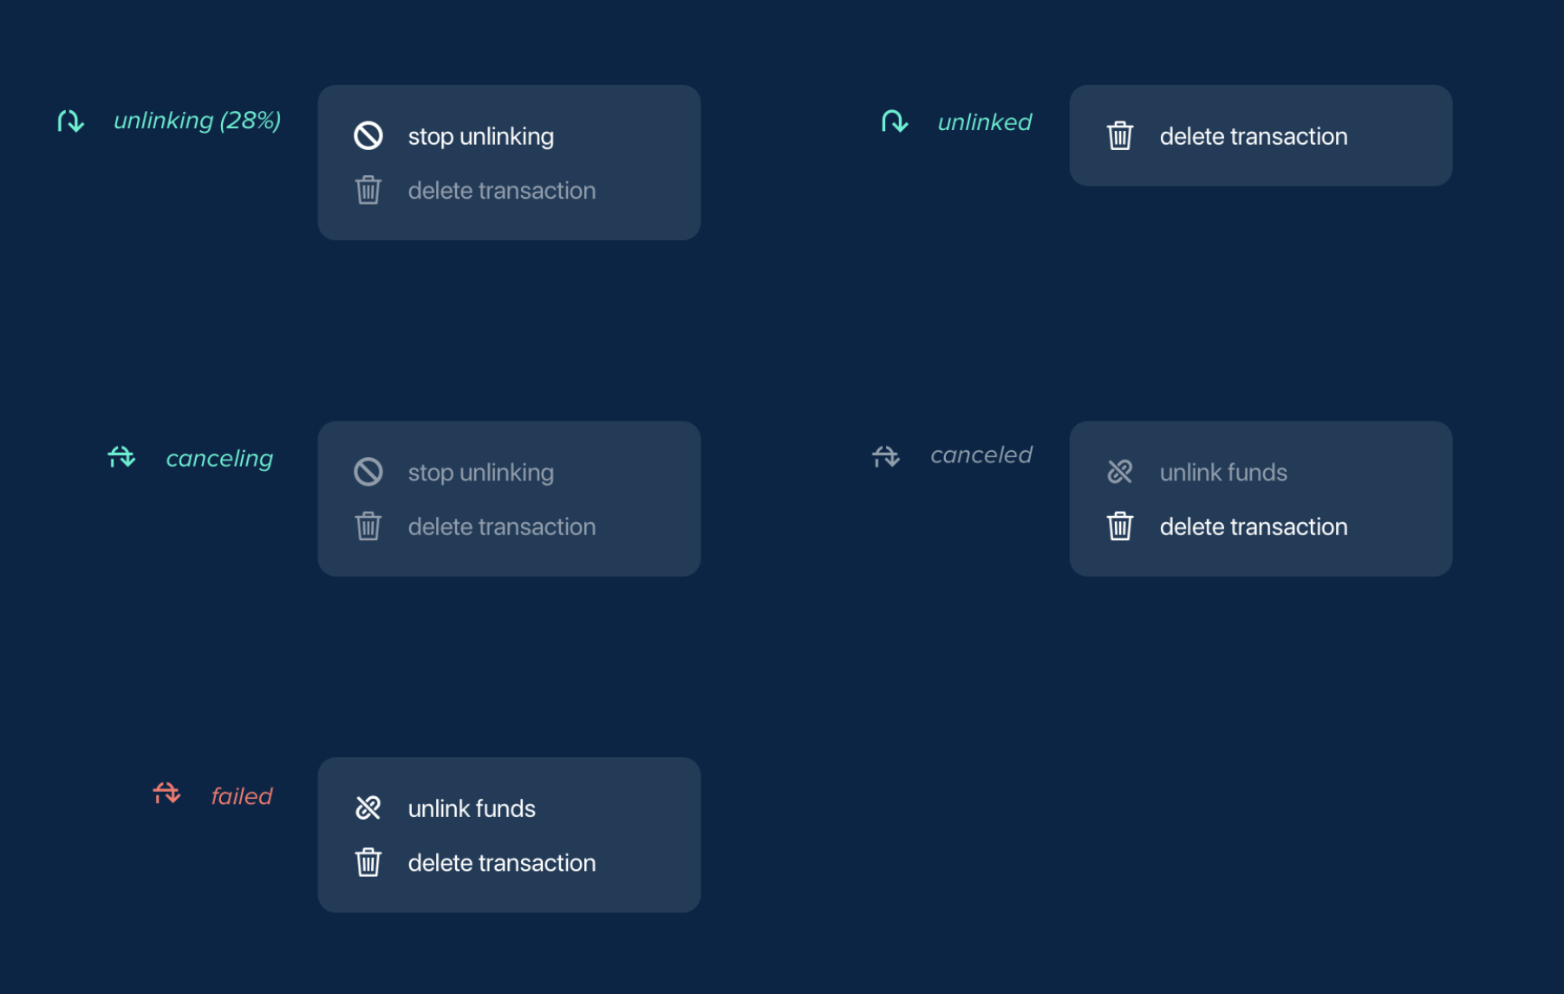
Task: Click the "failed" status text
Action: click(x=242, y=795)
